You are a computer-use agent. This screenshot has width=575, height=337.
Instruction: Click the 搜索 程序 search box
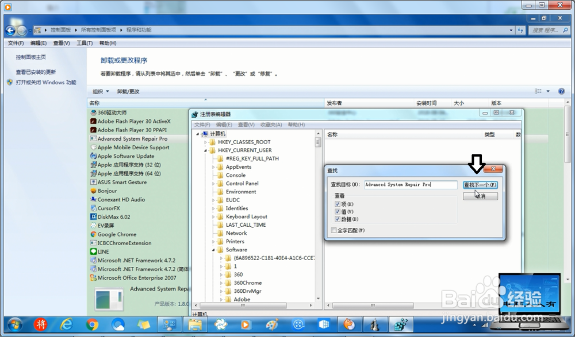tap(548, 30)
